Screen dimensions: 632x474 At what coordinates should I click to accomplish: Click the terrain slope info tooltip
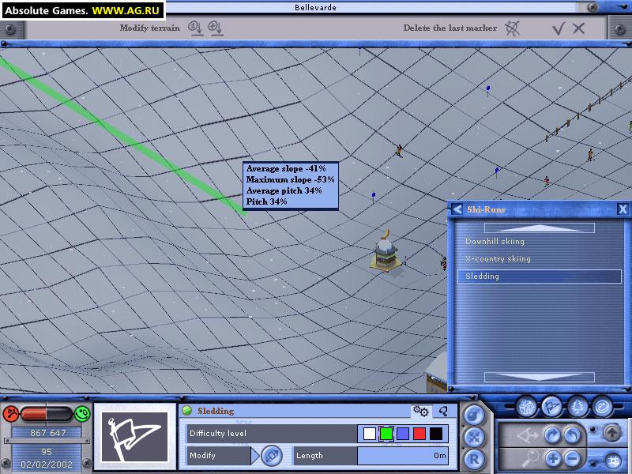(x=290, y=186)
